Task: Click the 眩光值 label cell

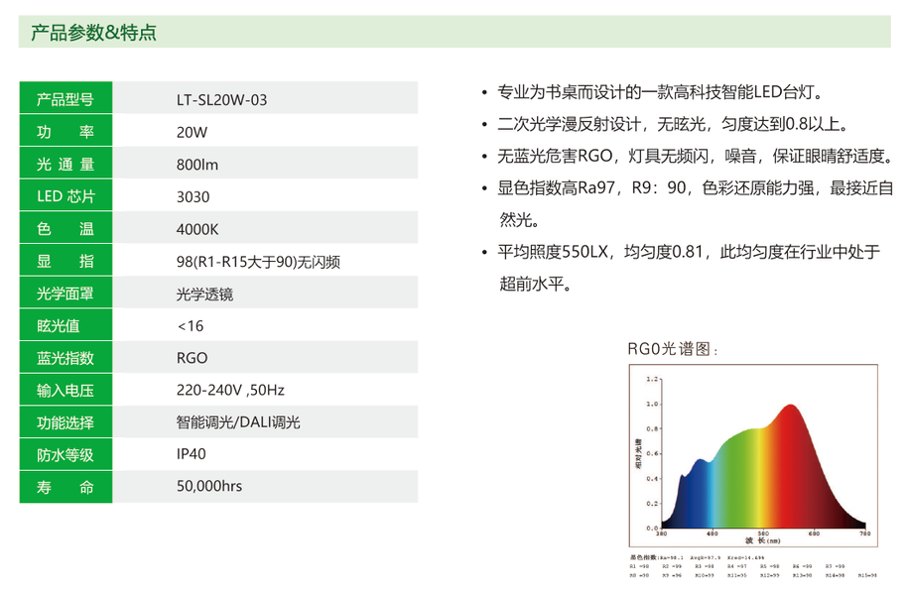Action: coord(65,326)
